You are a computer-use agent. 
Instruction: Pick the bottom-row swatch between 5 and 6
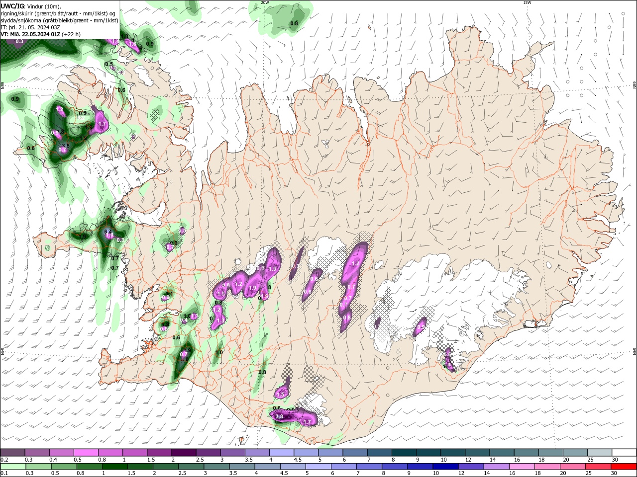(318, 467)
